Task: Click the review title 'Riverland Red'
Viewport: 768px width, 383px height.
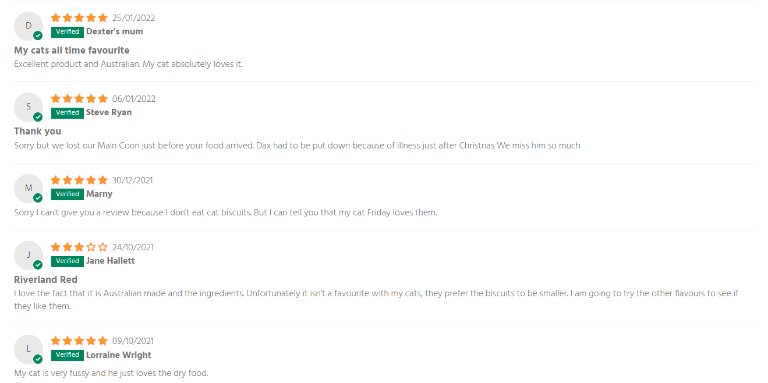Action: [46, 280]
